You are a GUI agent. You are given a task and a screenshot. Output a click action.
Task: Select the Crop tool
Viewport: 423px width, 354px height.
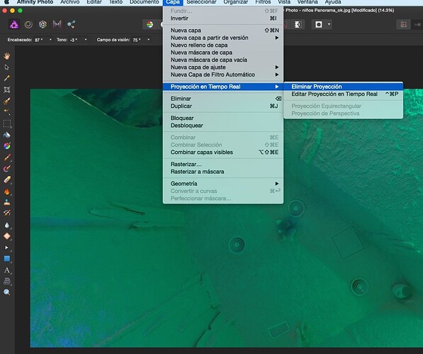click(7, 89)
